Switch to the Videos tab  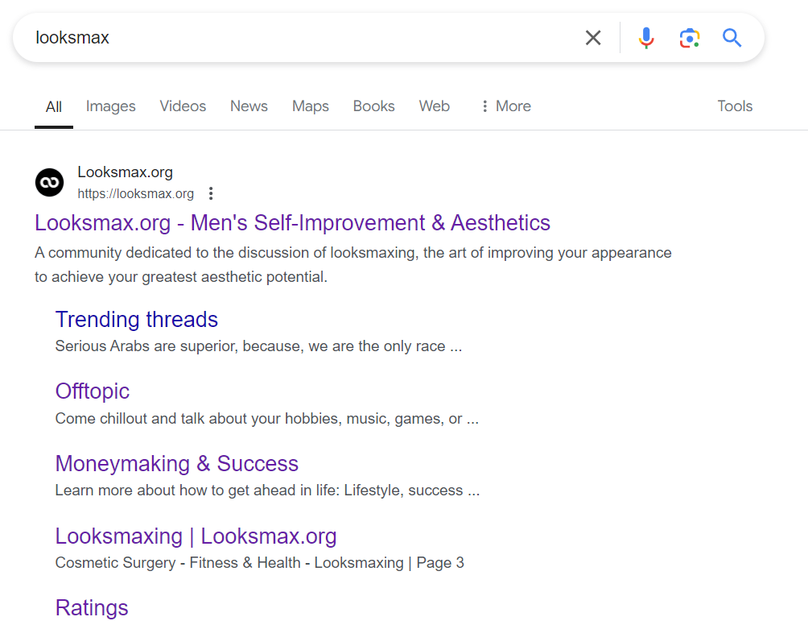183,106
